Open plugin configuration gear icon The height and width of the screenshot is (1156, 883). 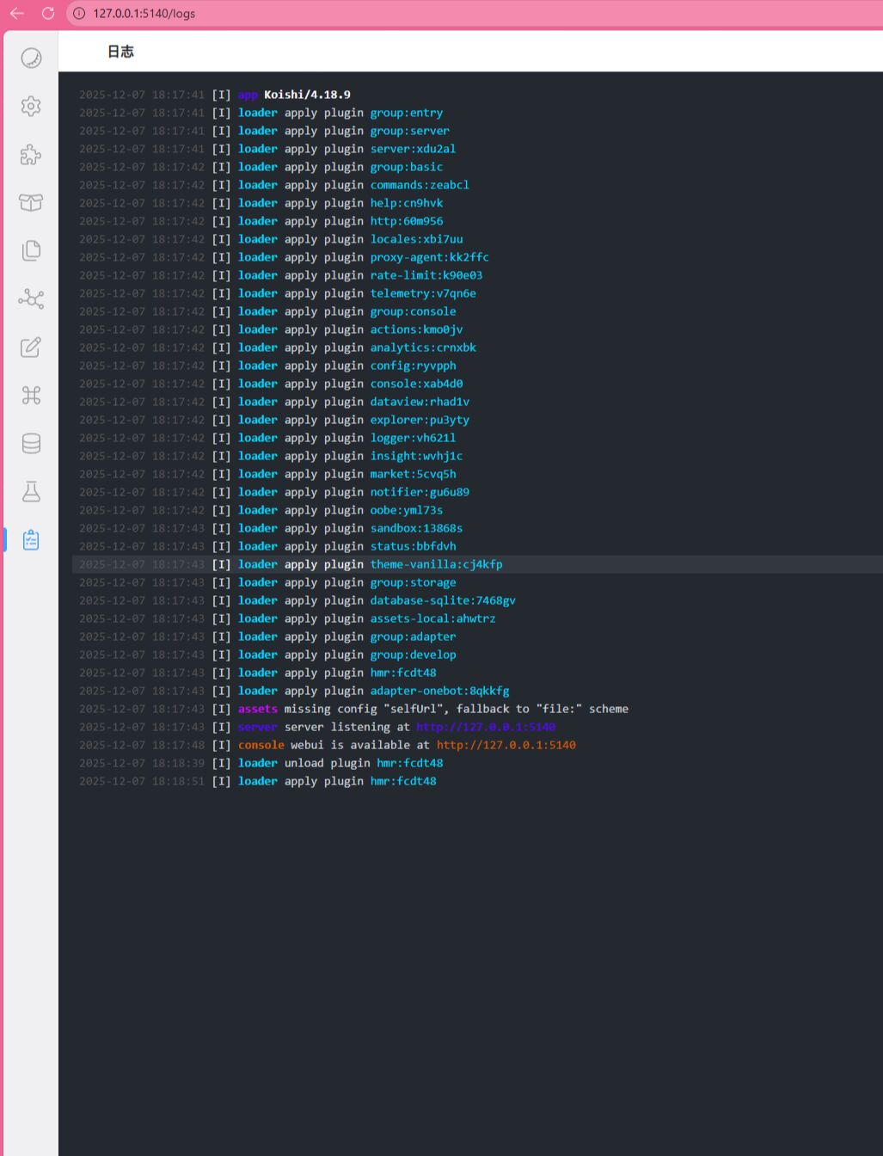(31, 106)
